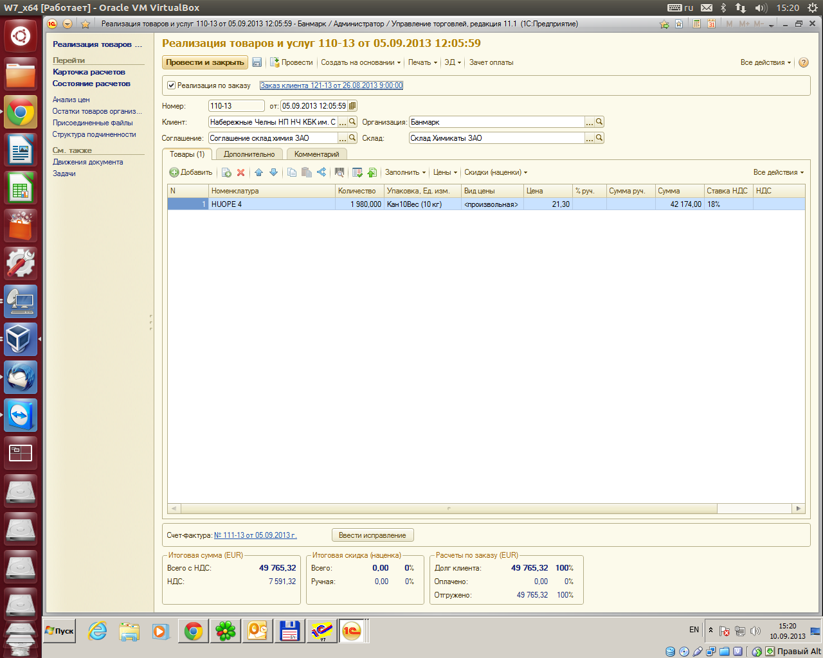This screenshot has width=823, height=658.
Task: Click the 1C logo menu icon in the title bar
Action: 52,24
